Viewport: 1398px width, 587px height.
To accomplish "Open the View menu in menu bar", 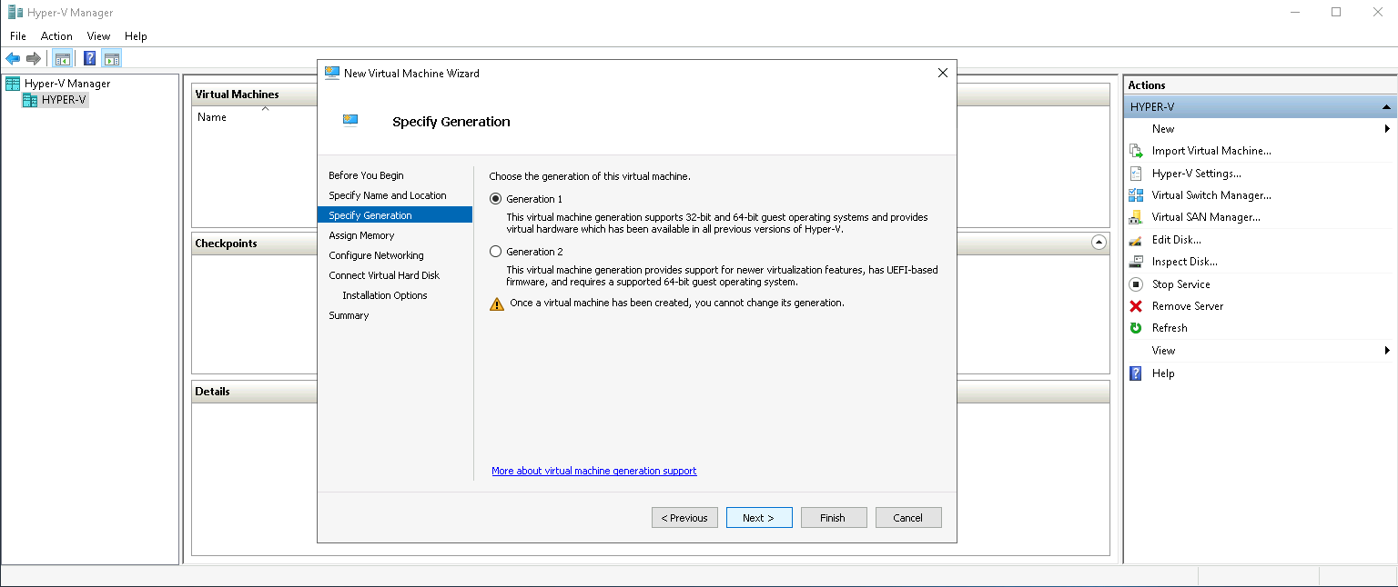I will 98,36.
